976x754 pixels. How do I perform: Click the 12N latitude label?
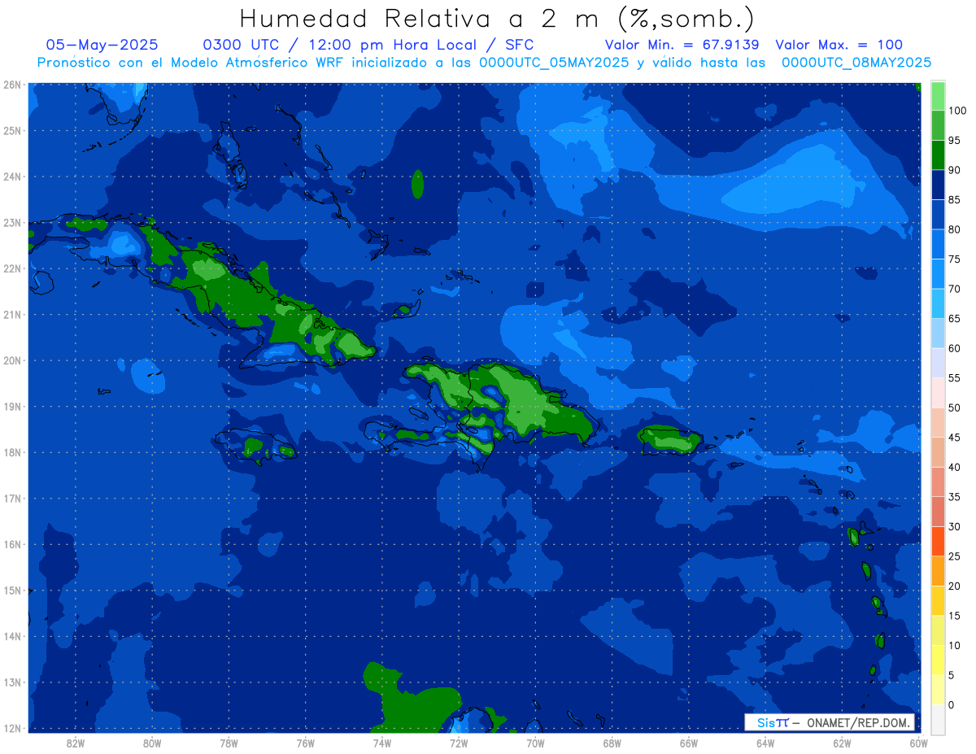12,728
